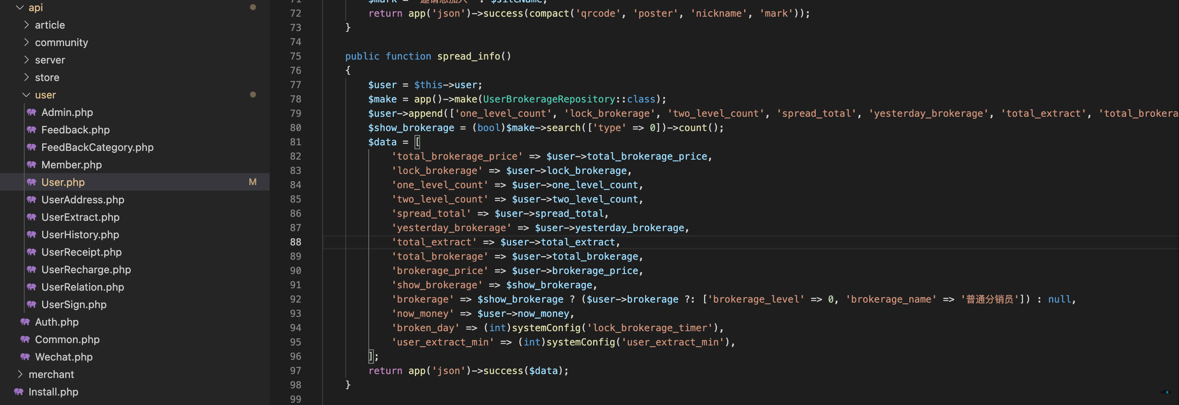Collapse the api folder chevron
1179x405 pixels.
tap(19, 7)
